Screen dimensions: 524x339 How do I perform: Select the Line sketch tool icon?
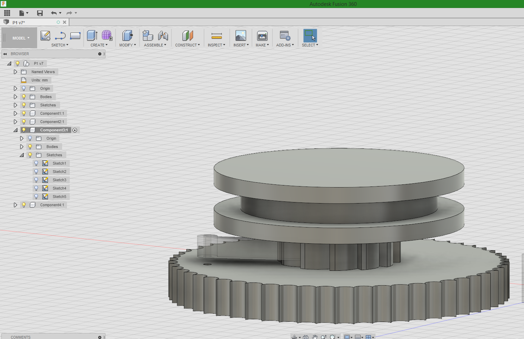60,36
